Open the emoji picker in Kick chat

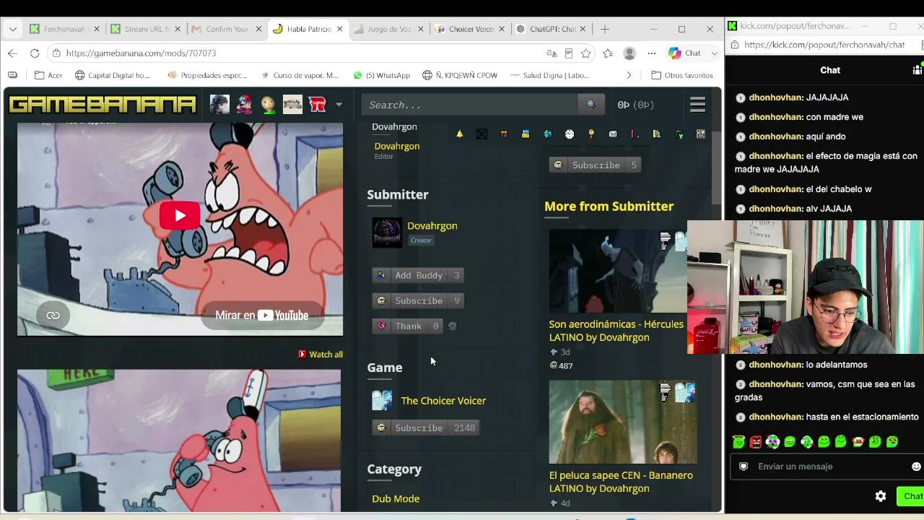click(916, 467)
